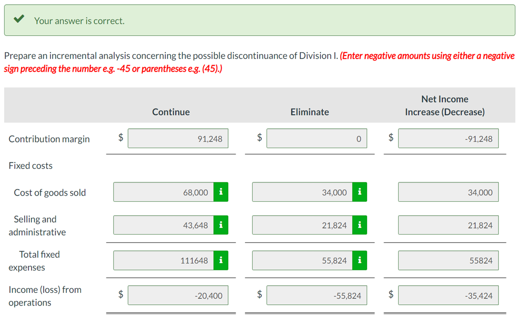
Task: Select the Net Income Cost of goods sold field 34,000
Action: click(x=448, y=192)
